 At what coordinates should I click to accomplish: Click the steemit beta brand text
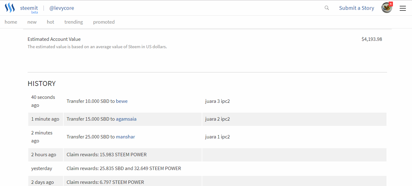29,8
